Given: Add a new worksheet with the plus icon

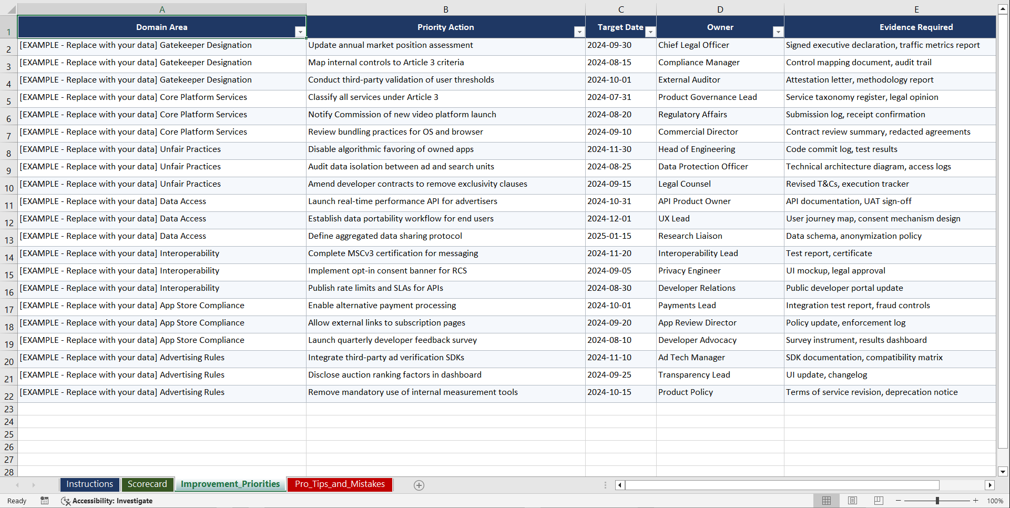Looking at the screenshot, I should (x=419, y=485).
